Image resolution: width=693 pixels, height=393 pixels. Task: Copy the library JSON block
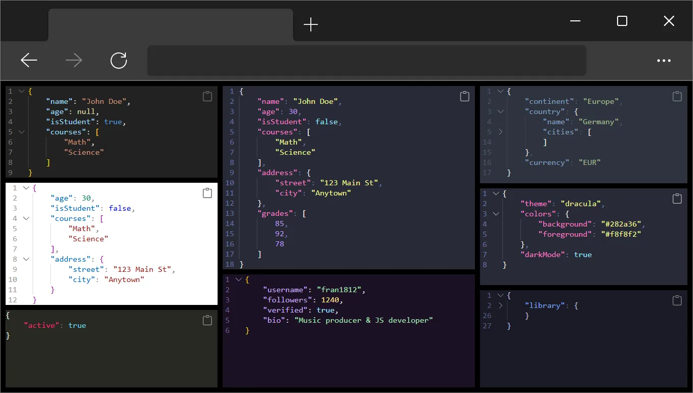click(677, 300)
